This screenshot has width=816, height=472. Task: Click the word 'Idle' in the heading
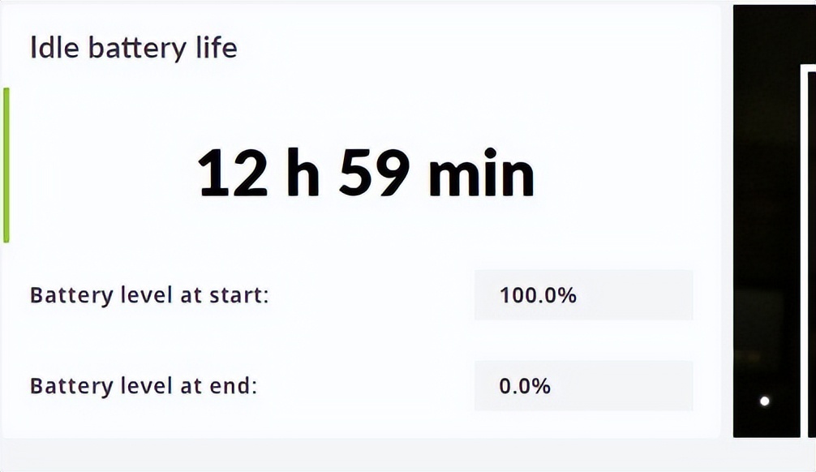click(x=54, y=48)
